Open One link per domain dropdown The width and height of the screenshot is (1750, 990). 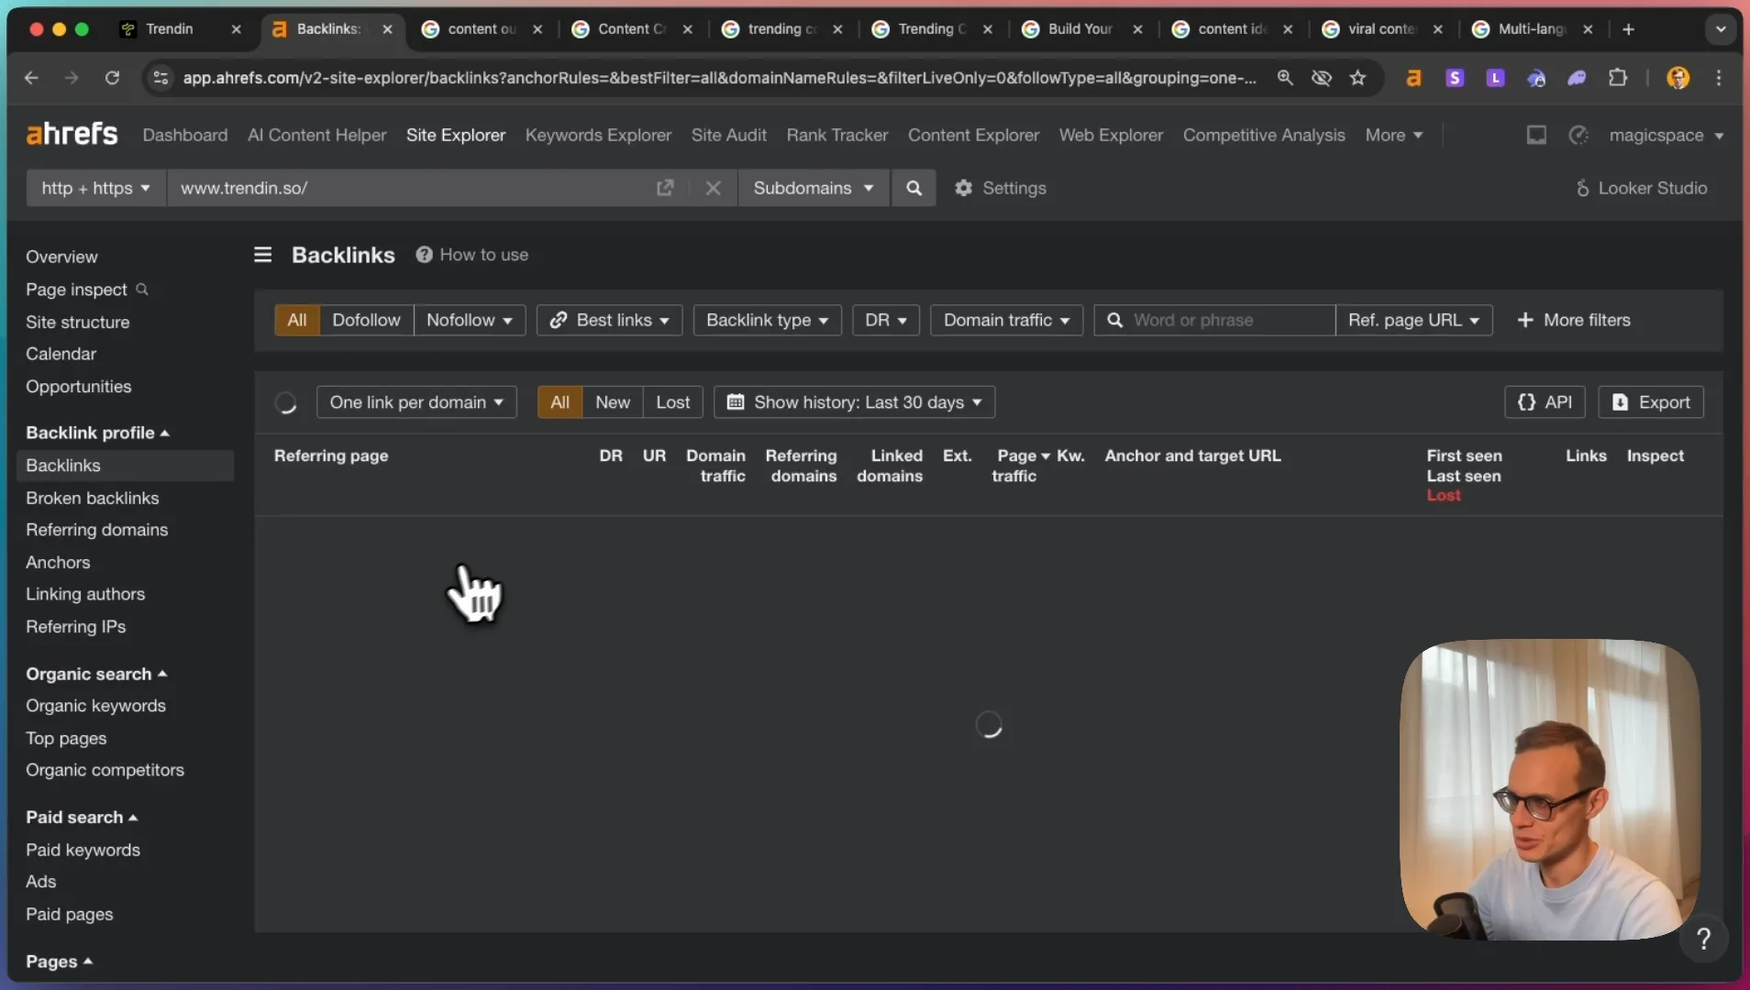(x=416, y=402)
